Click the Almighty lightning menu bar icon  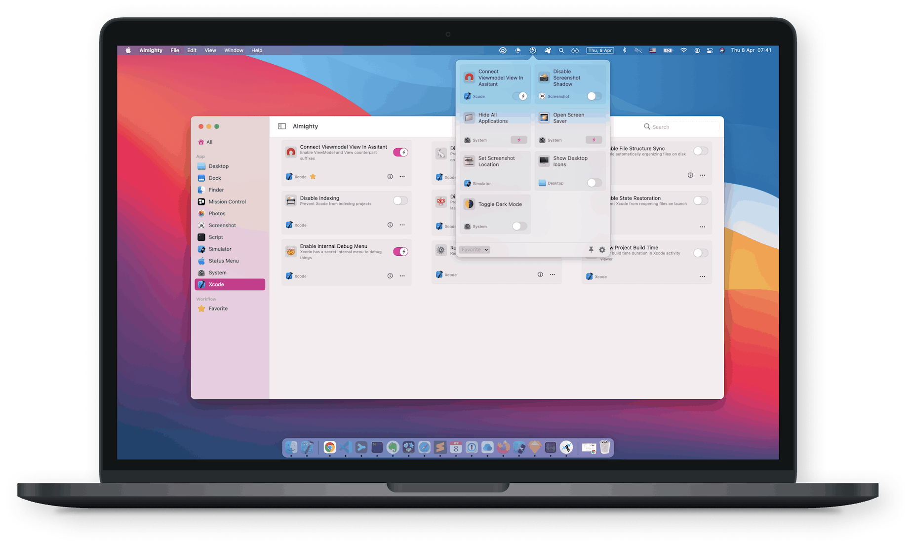point(533,50)
